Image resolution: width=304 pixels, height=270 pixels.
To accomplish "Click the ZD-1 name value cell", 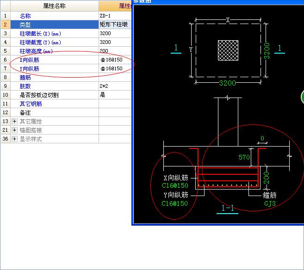I will tap(115, 16).
